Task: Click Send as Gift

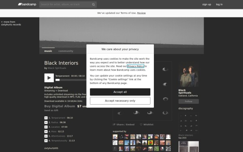Action: pos(51,110)
